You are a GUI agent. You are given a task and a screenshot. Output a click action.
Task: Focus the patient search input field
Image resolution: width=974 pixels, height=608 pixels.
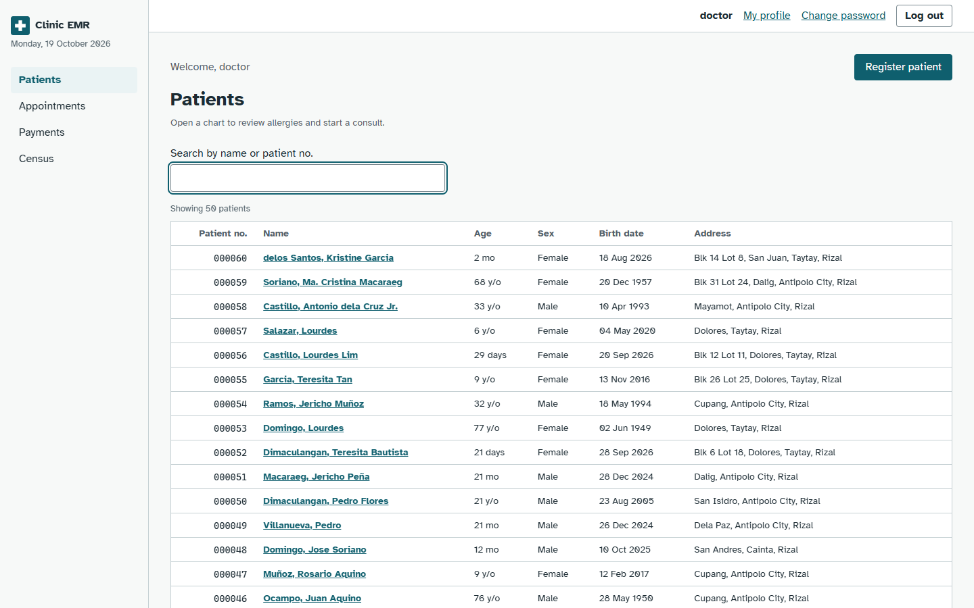coord(308,178)
